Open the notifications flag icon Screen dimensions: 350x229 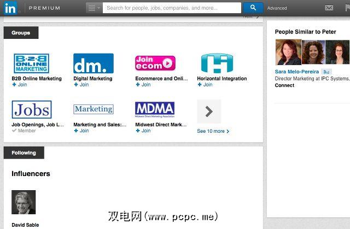click(348, 8)
